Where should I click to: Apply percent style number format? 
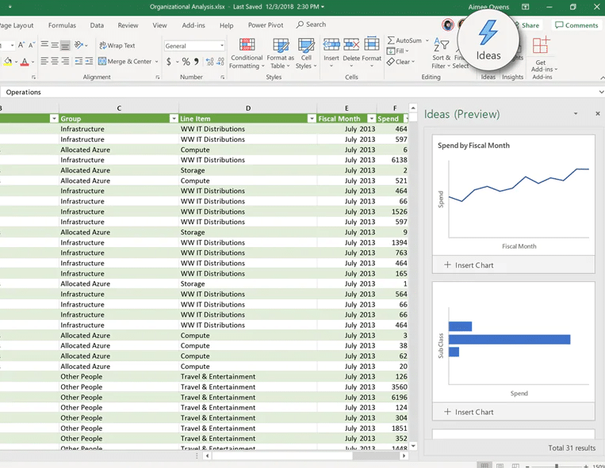186,62
